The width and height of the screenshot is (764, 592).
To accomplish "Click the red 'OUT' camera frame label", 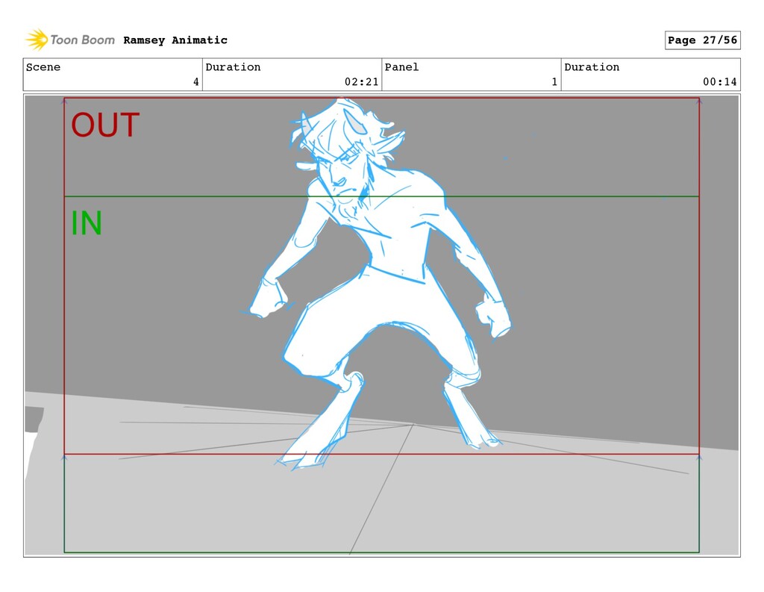I will click(105, 125).
